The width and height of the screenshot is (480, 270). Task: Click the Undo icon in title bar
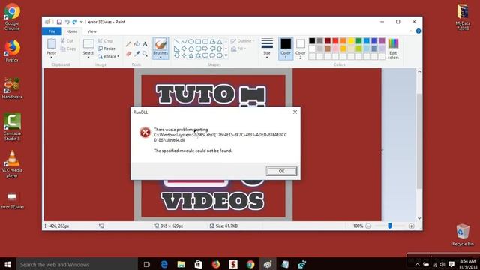click(x=67, y=22)
